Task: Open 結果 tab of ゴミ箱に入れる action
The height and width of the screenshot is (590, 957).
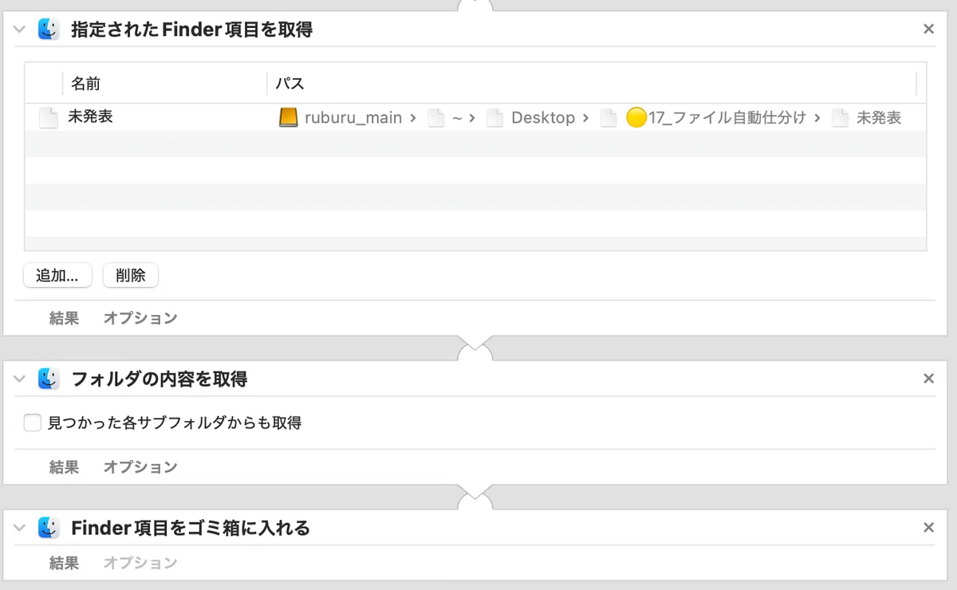Action: (x=64, y=563)
